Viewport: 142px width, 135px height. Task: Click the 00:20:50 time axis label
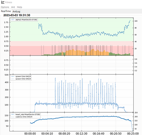(116, 134)
